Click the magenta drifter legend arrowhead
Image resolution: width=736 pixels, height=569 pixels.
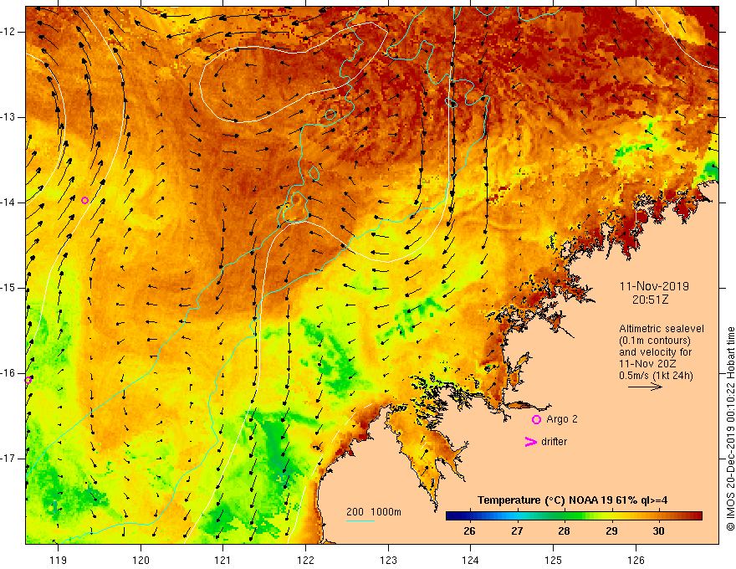(x=530, y=442)
